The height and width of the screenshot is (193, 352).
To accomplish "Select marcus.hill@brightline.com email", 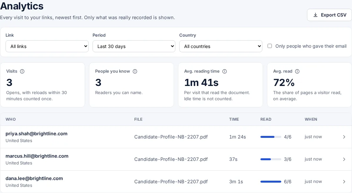I will 37,156.
